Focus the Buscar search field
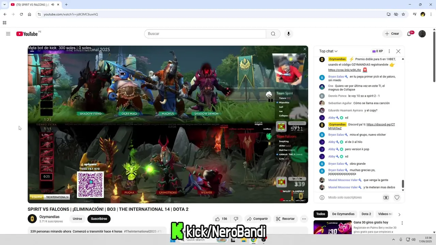 (x=205, y=34)
